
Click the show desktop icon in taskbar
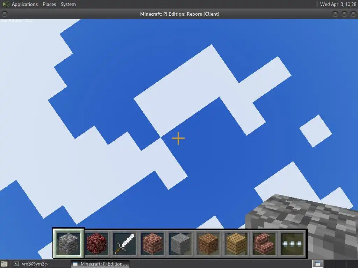click(4, 264)
